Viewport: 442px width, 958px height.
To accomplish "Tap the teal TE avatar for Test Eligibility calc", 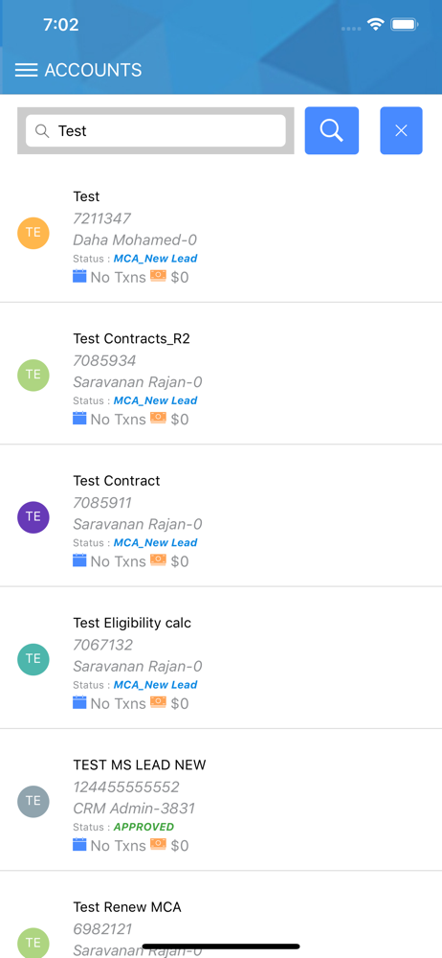I will click(33, 659).
